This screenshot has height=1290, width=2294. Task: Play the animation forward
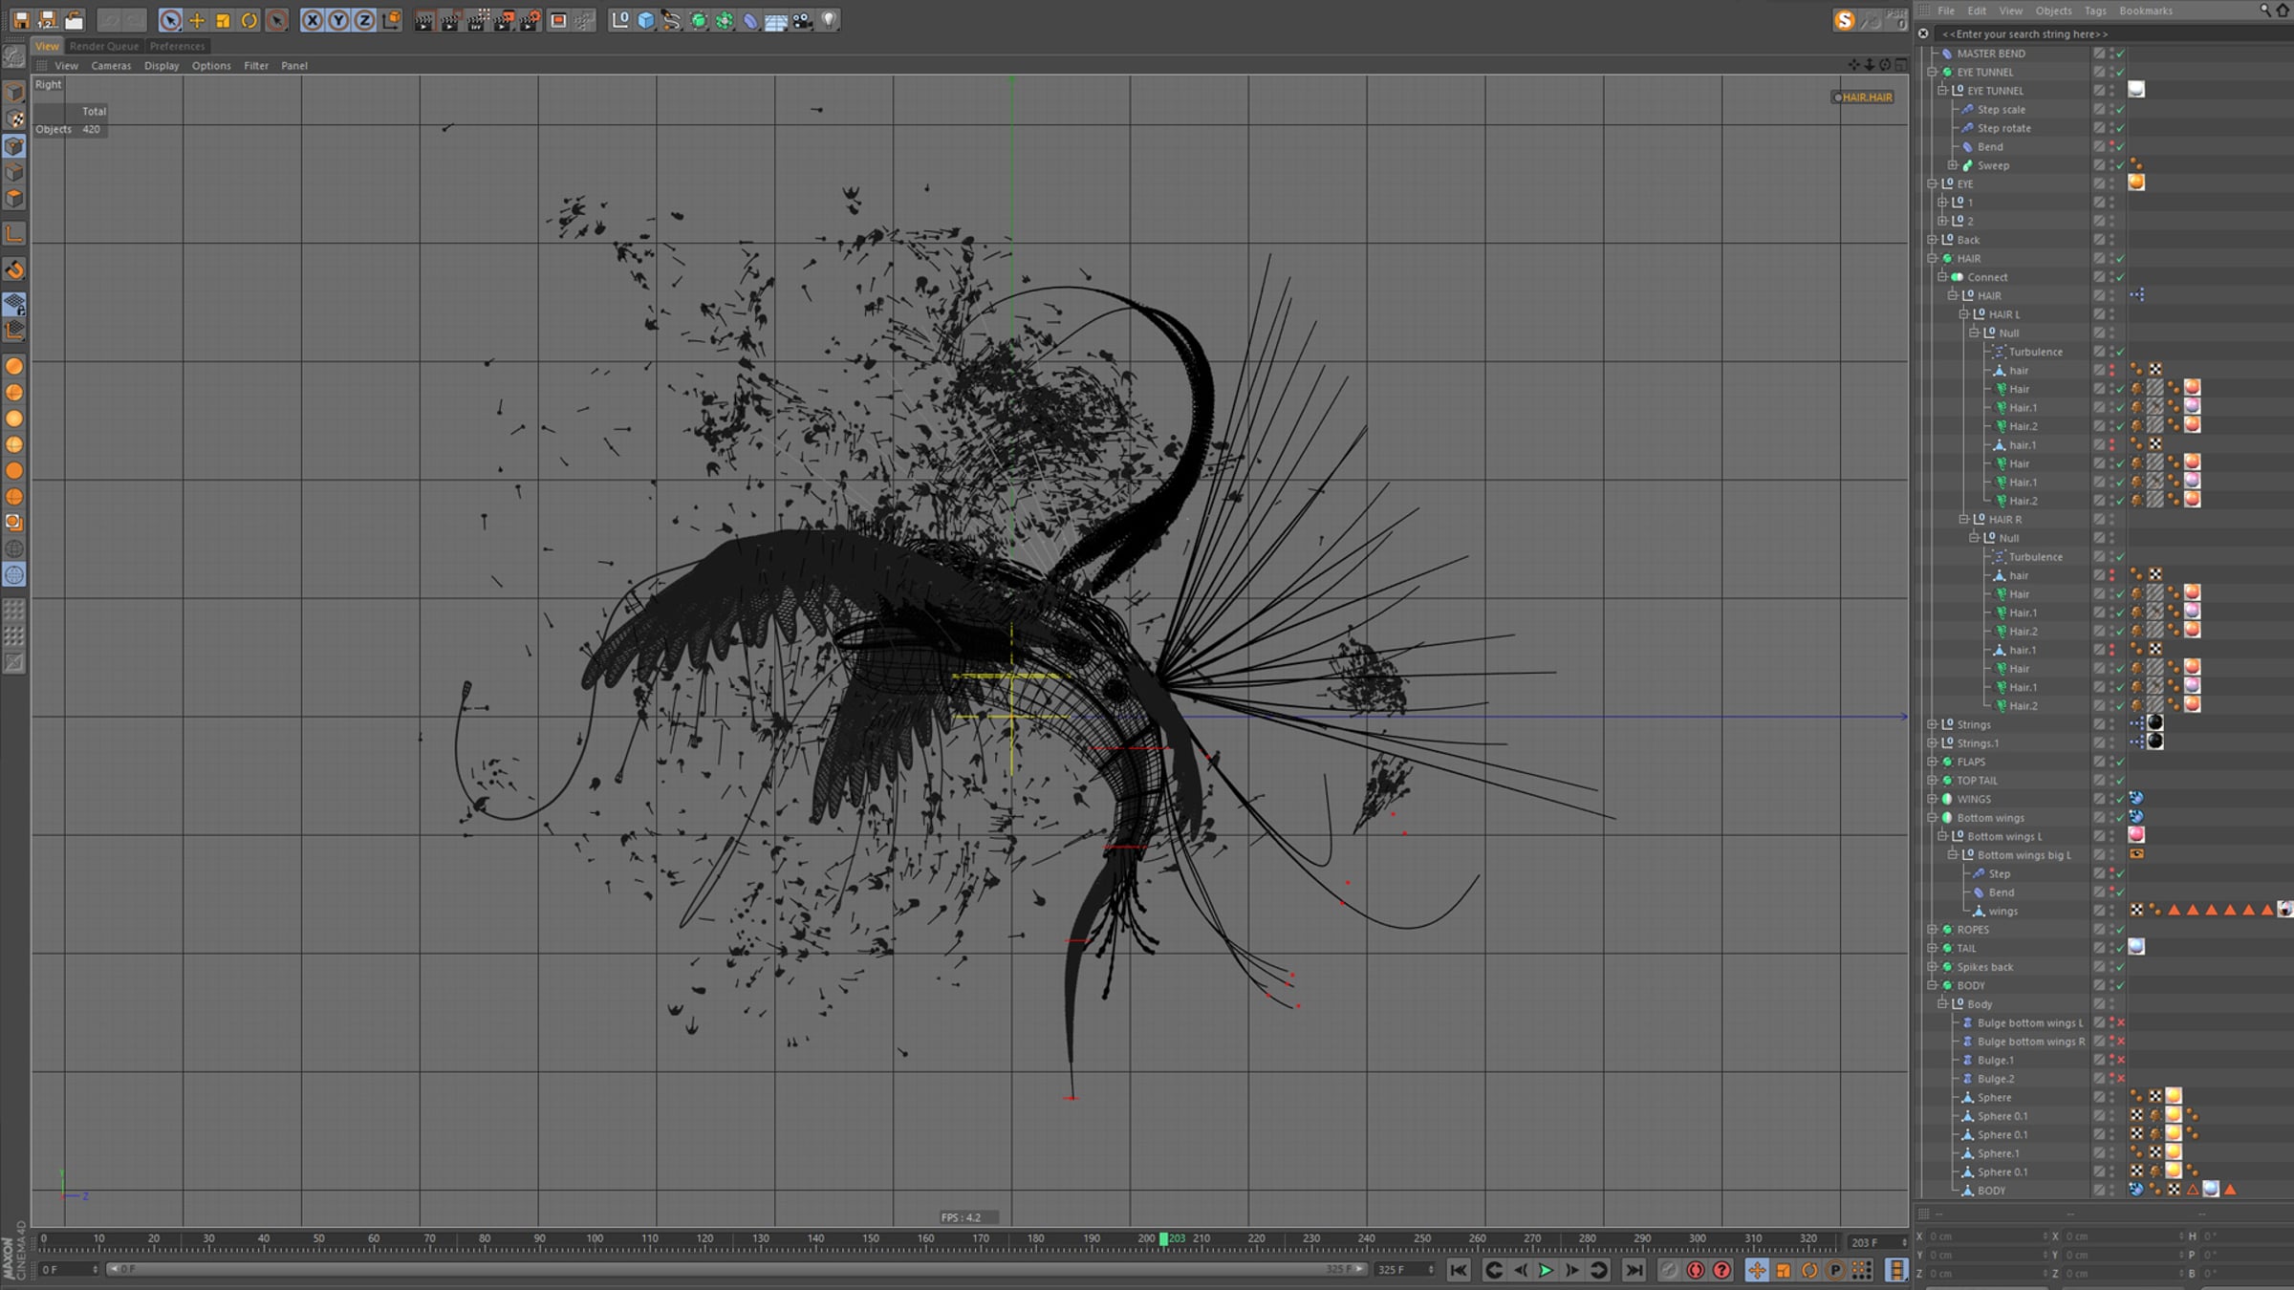pyautogui.click(x=1546, y=1270)
